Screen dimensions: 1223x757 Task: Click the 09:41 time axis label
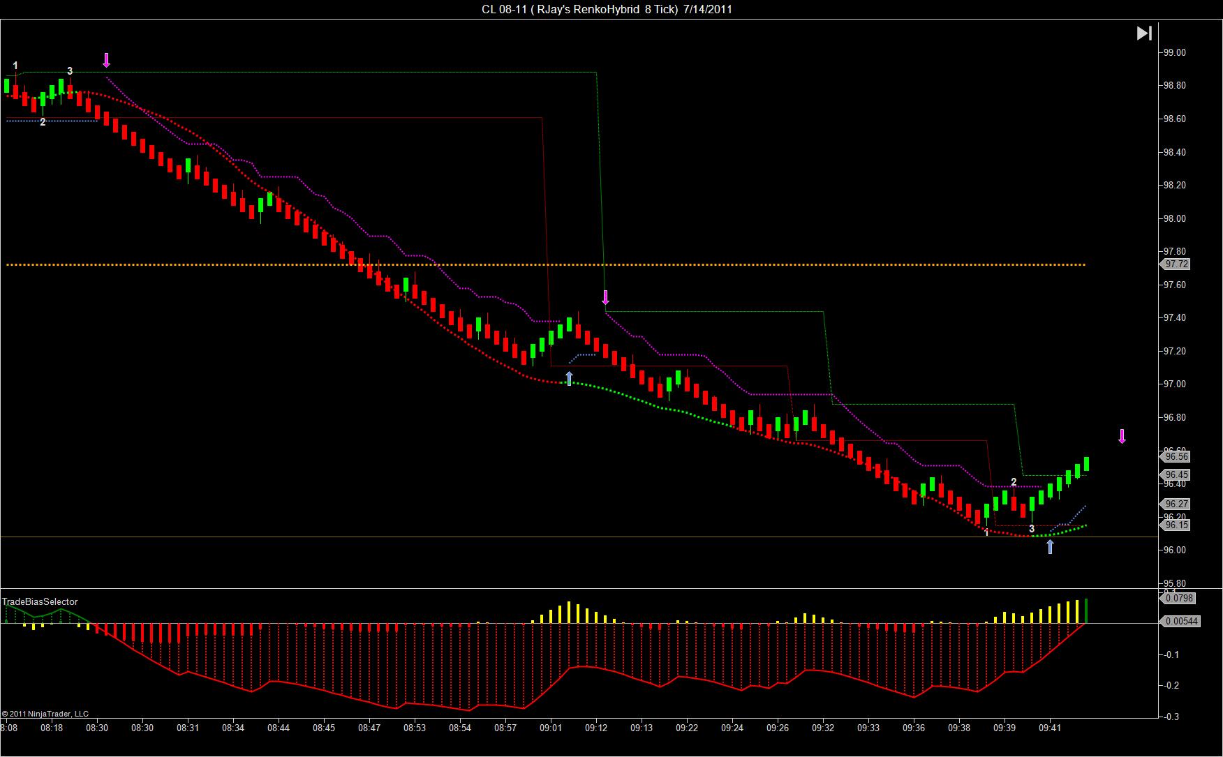1050,728
